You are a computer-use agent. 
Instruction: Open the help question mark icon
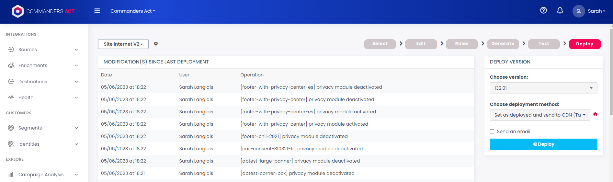tap(543, 10)
